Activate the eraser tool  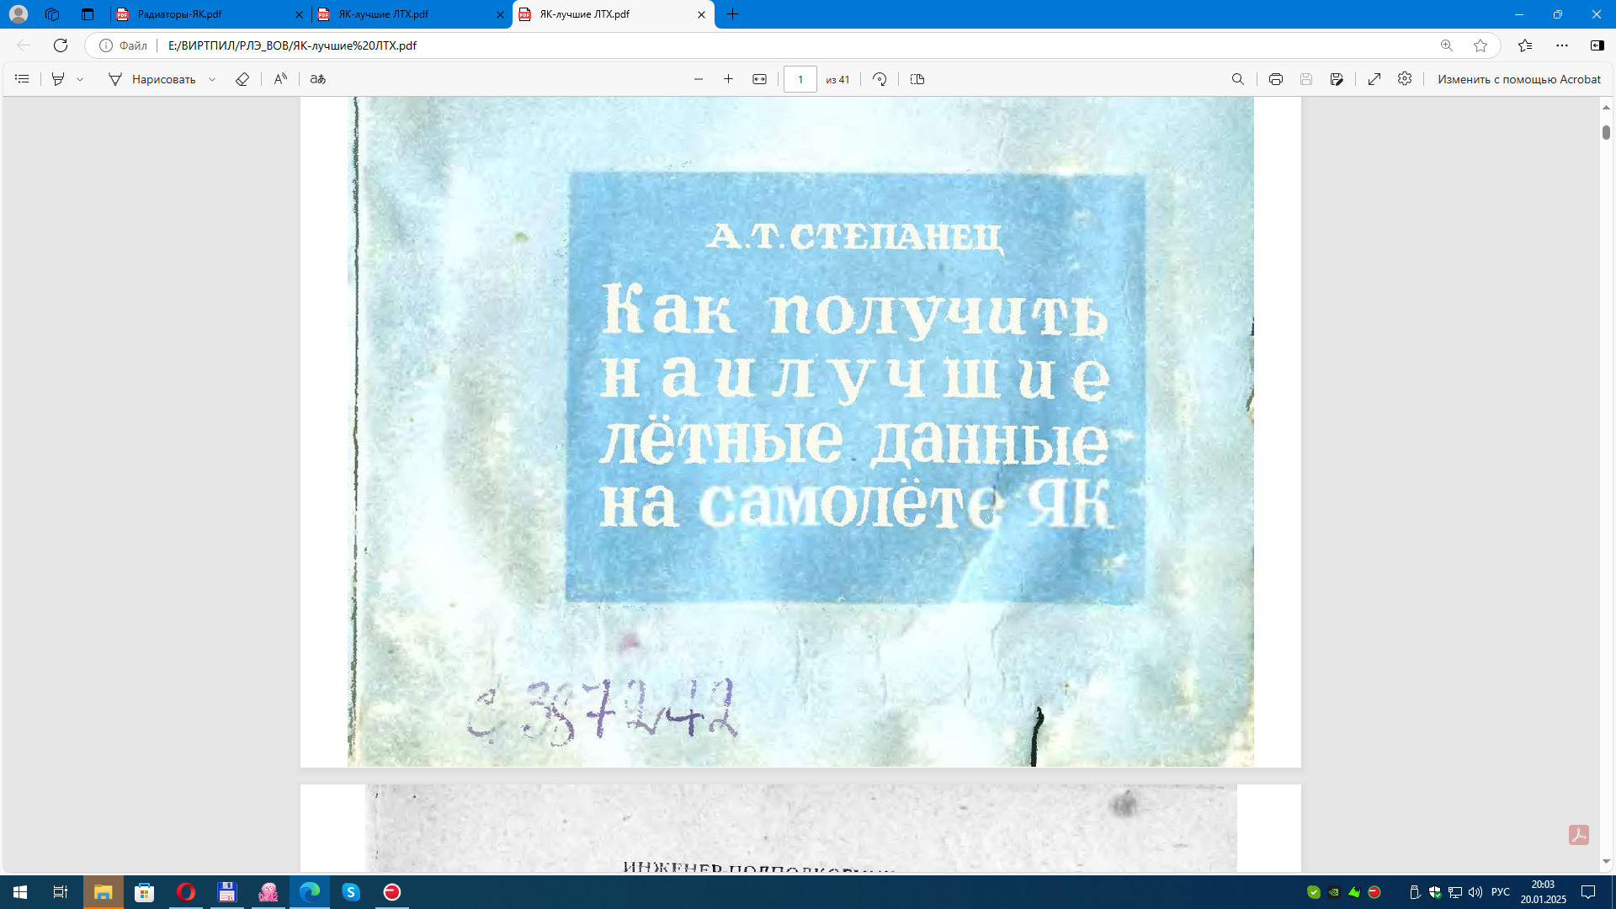(x=242, y=79)
